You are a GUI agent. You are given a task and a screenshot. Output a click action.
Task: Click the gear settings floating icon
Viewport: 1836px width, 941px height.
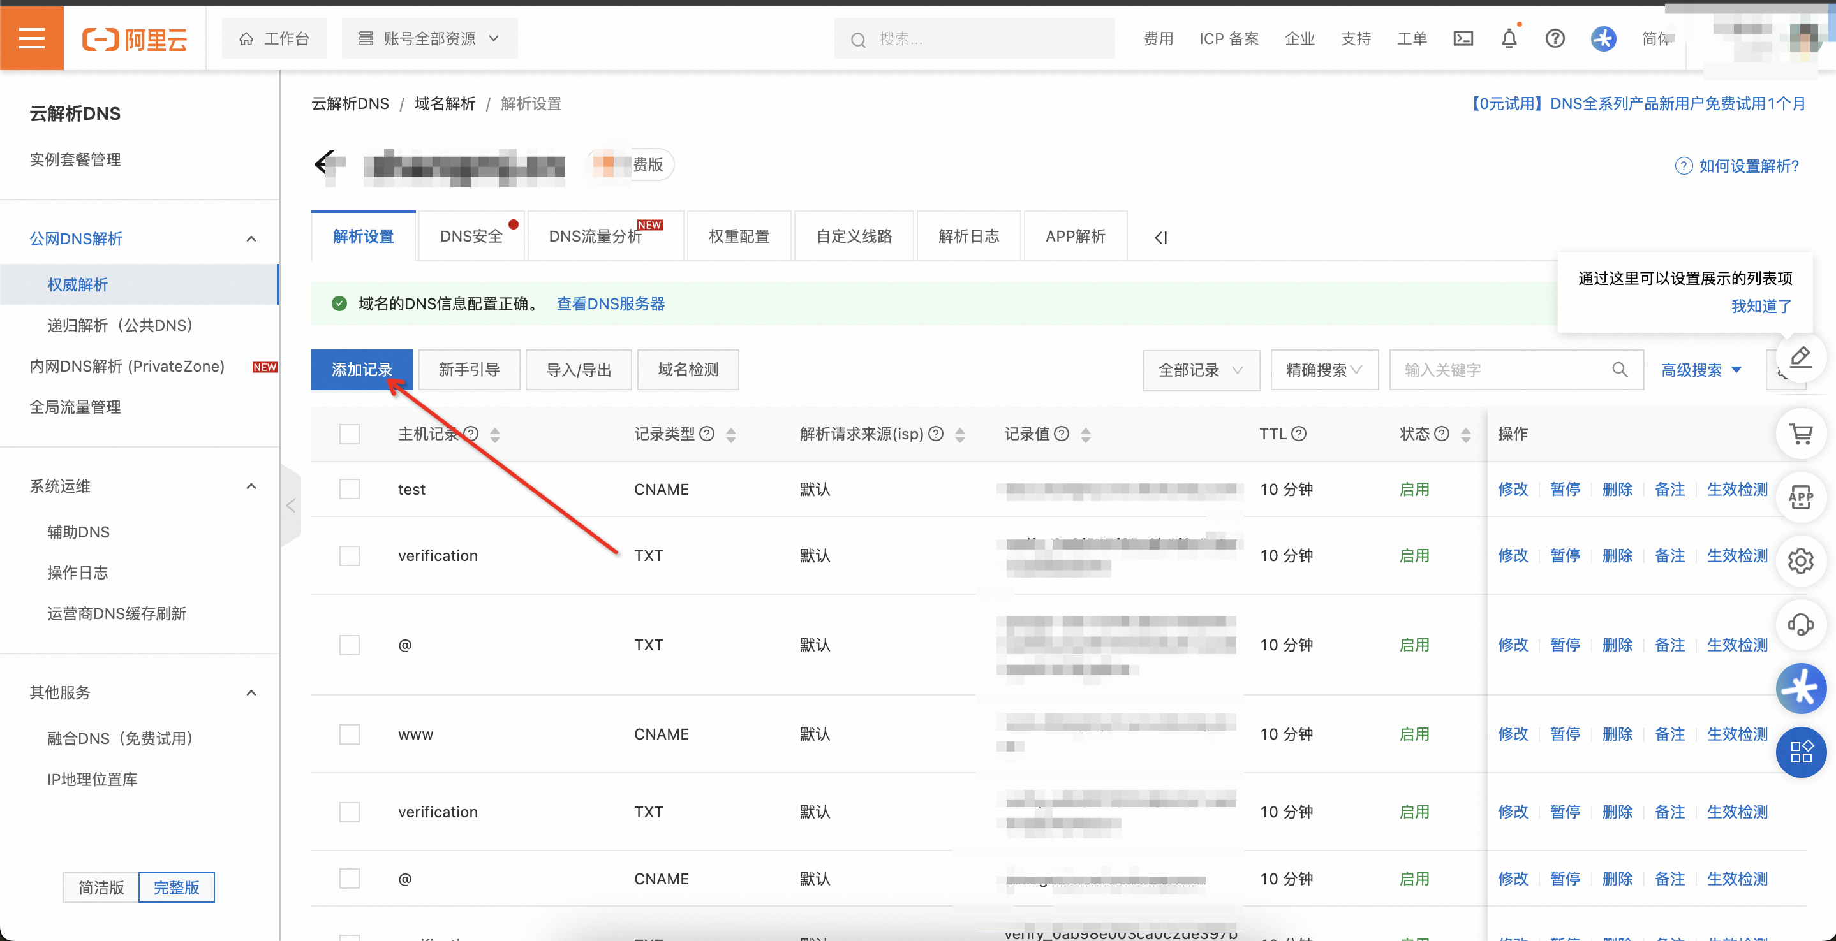pos(1800,560)
